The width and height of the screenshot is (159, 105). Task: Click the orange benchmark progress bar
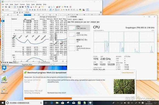pyautogui.click(x=48, y=98)
